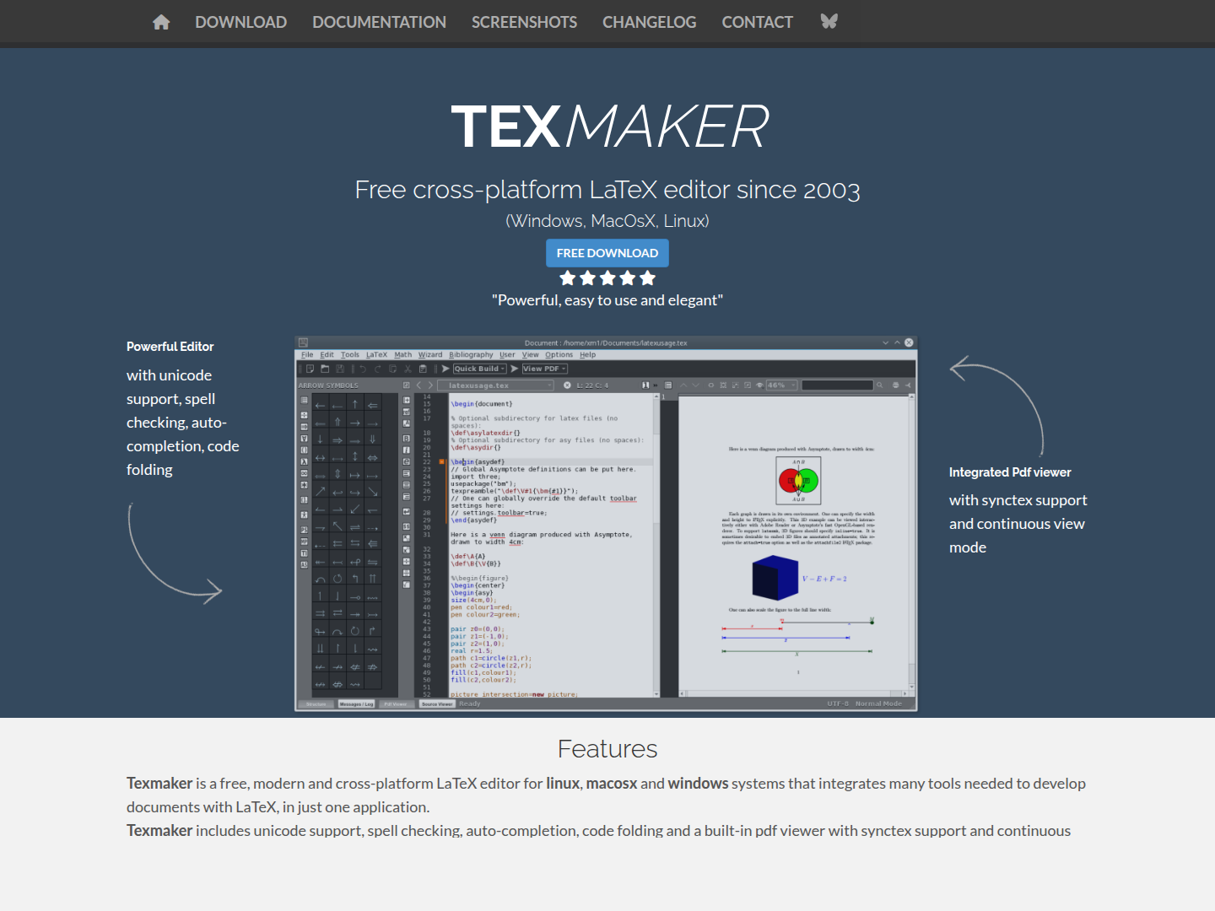Click the ARROW SYMBOLS panel title
Viewport: 1215px width, 911px height.
point(328,385)
